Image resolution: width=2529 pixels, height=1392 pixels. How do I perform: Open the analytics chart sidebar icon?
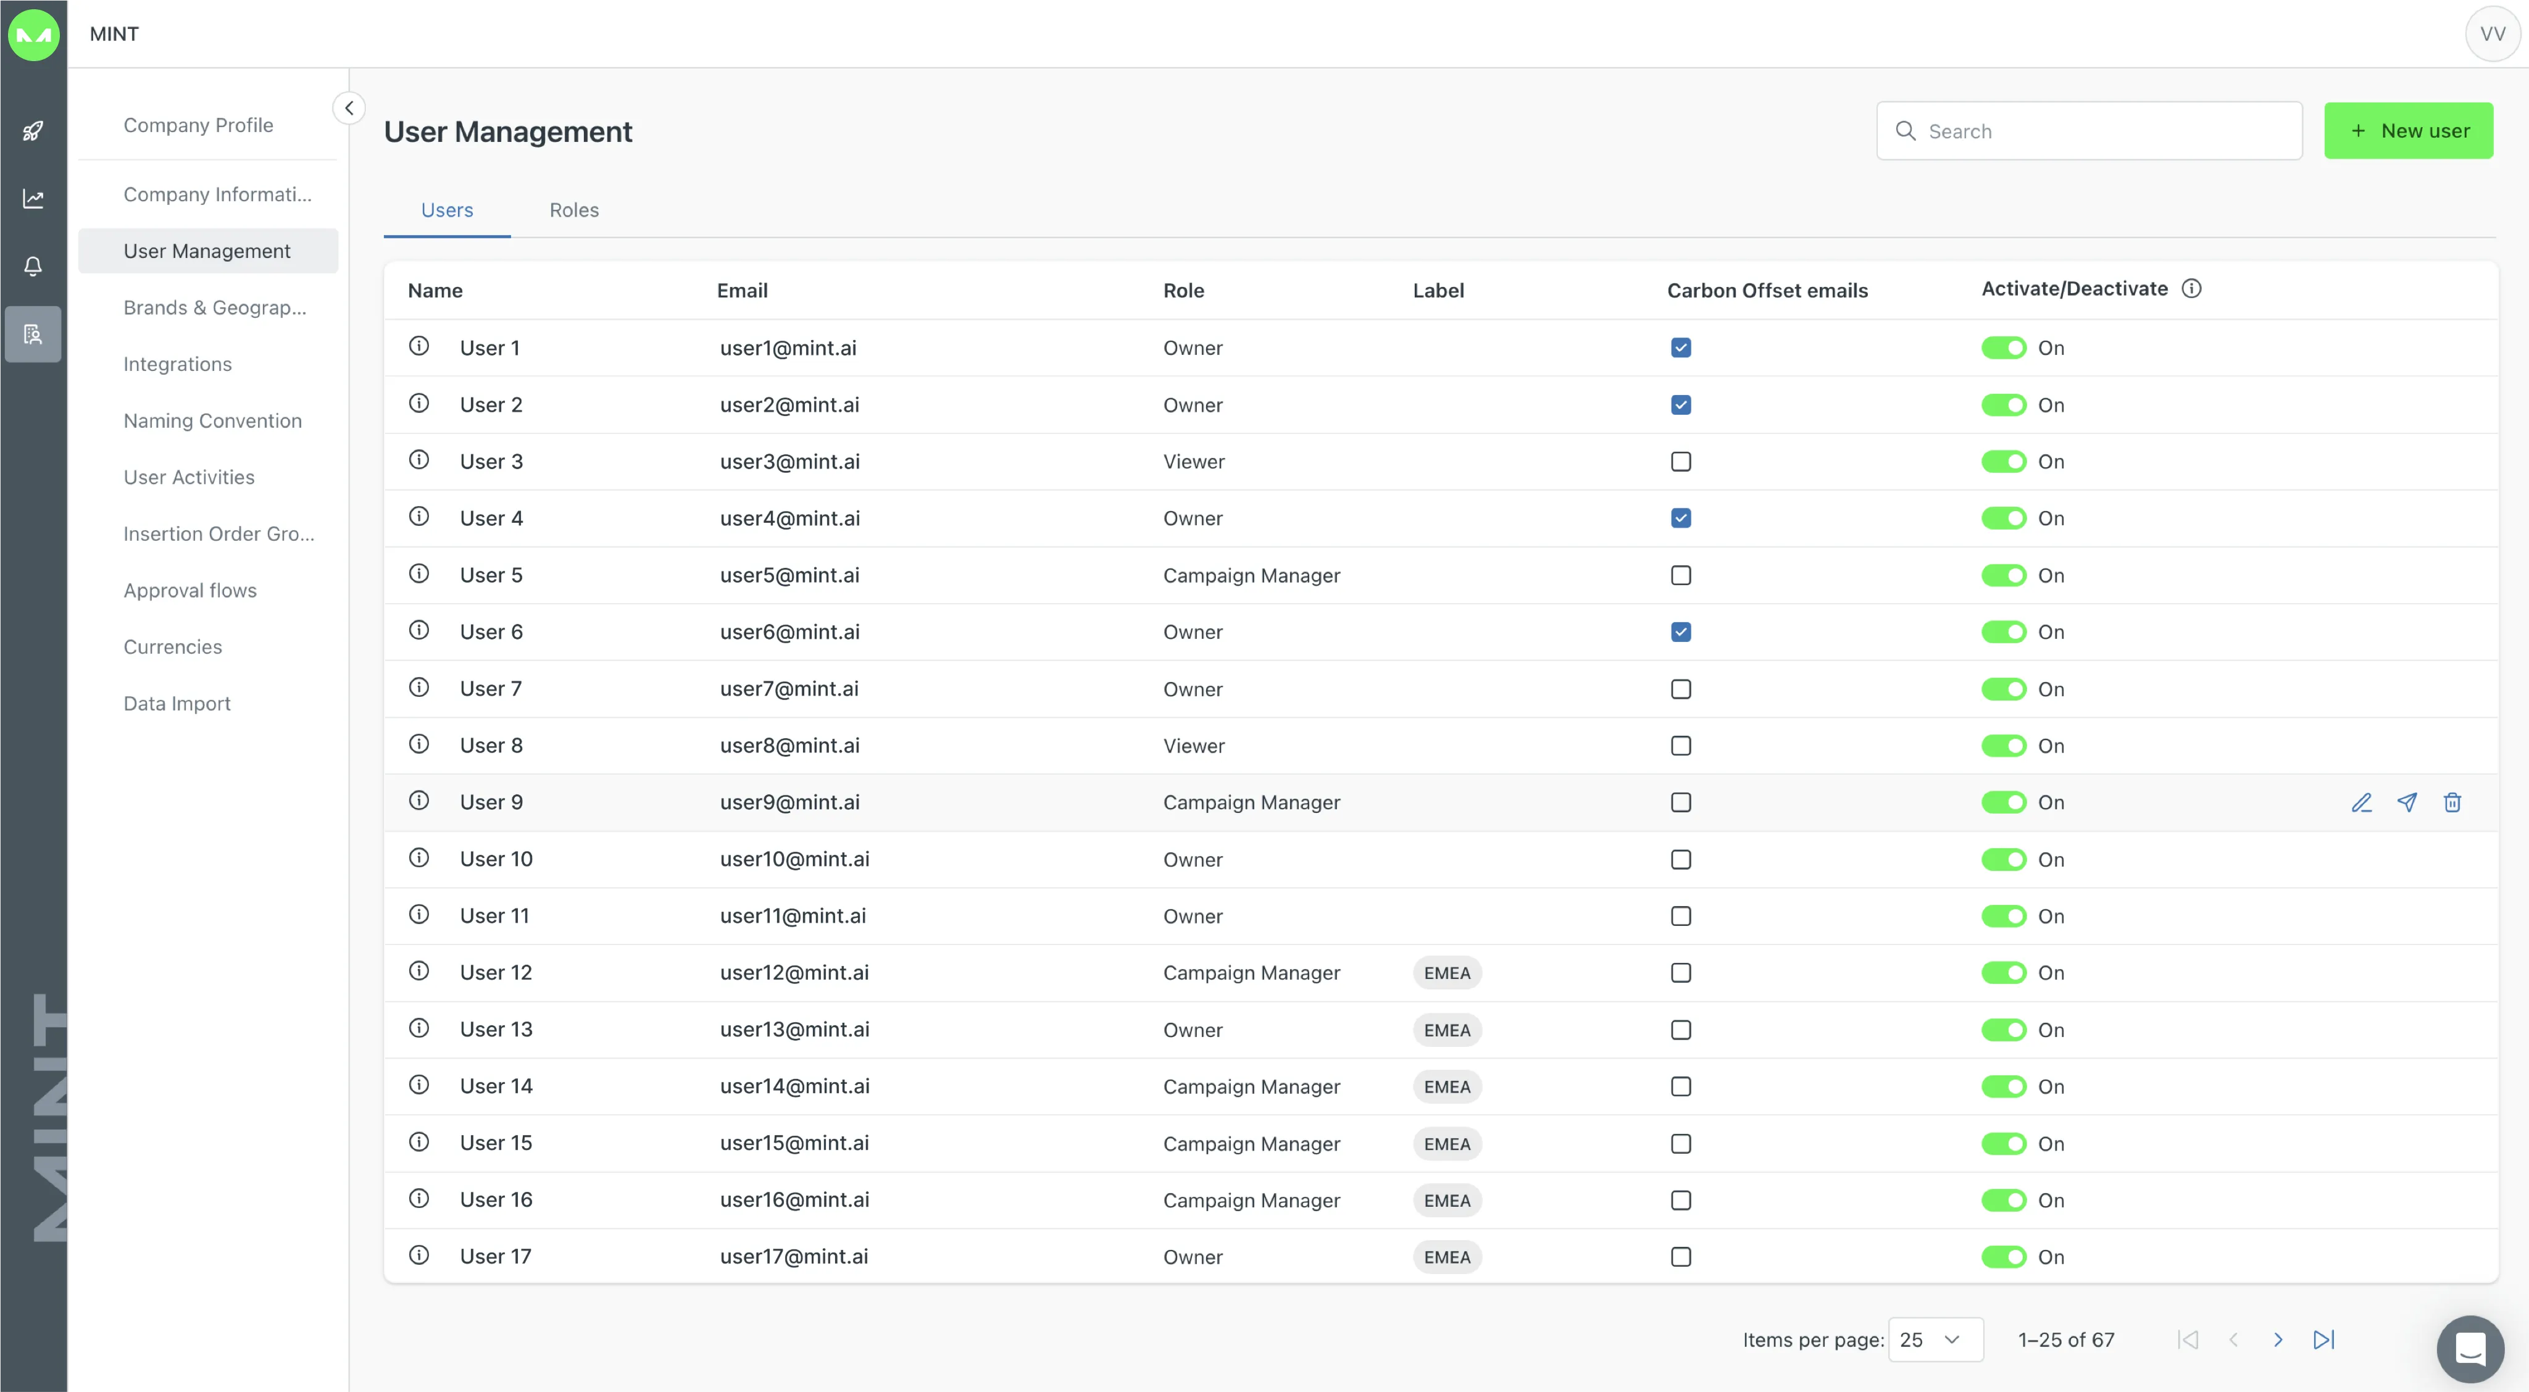(x=33, y=199)
